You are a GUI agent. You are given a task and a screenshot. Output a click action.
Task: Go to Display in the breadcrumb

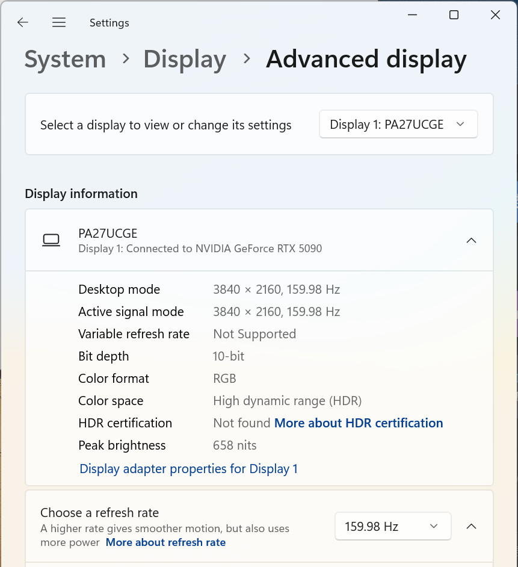click(x=185, y=60)
